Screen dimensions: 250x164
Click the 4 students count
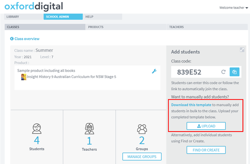pyautogui.click(x=37, y=140)
